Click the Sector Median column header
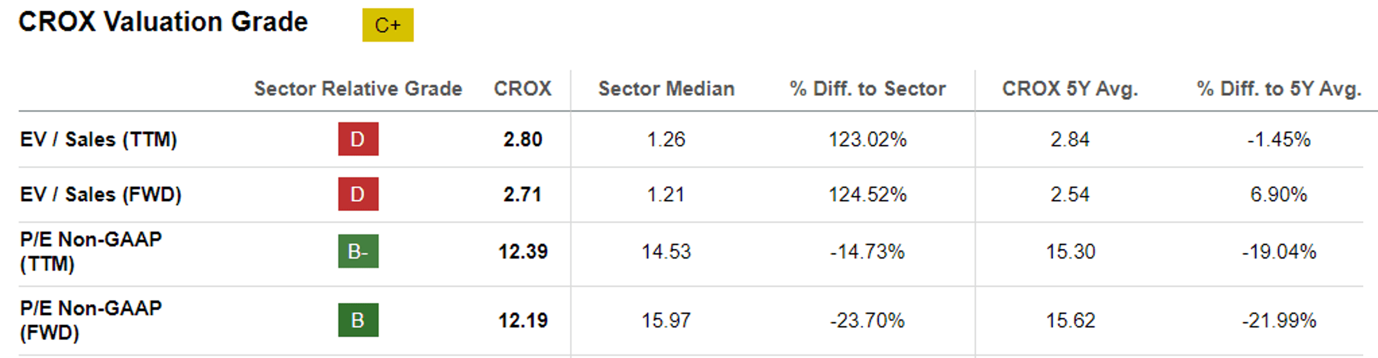 tap(666, 89)
